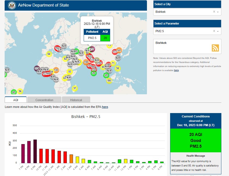Click the 9 PM bar in the chart
The height and width of the screenshot is (176, 229).
(x=35, y=151)
